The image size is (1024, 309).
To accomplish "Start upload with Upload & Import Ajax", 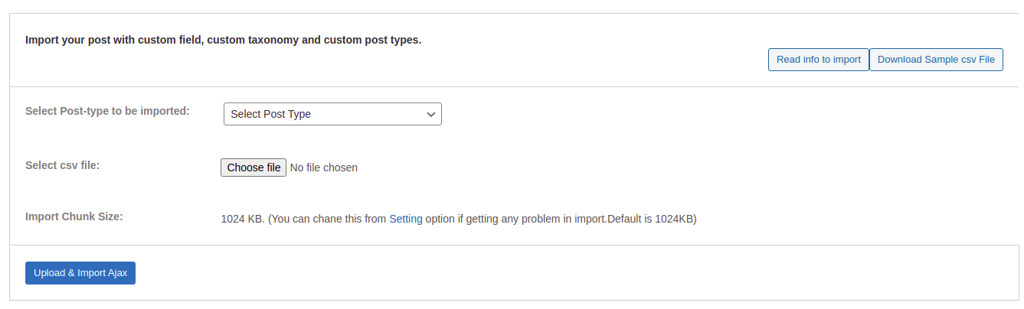I will [80, 273].
